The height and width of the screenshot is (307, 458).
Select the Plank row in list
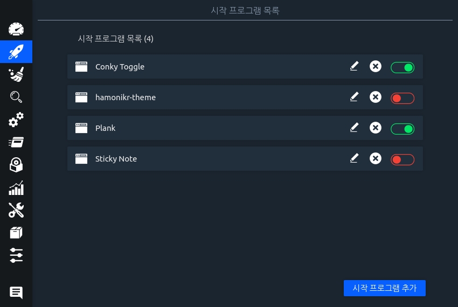tap(216, 128)
